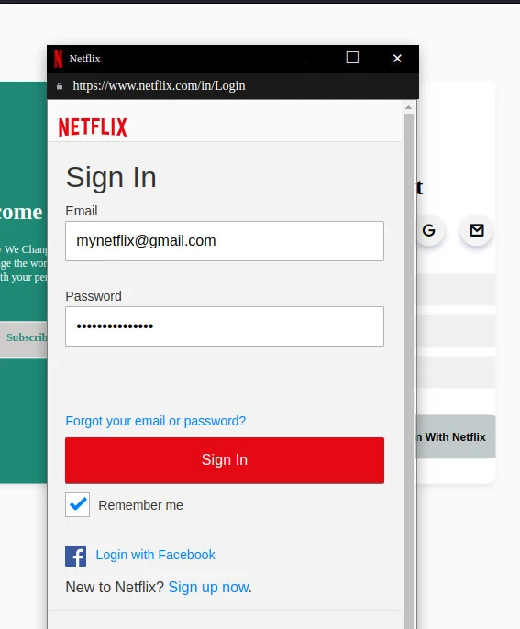Click the Email input field
This screenshot has height=629, width=520.
(225, 241)
